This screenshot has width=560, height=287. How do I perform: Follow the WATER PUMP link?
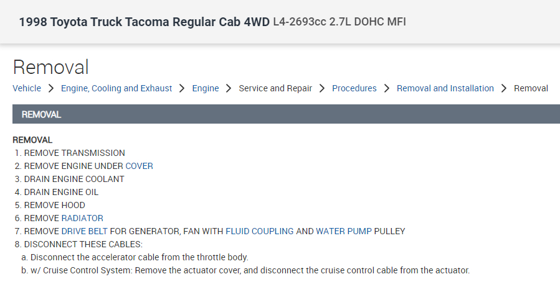point(344,231)
